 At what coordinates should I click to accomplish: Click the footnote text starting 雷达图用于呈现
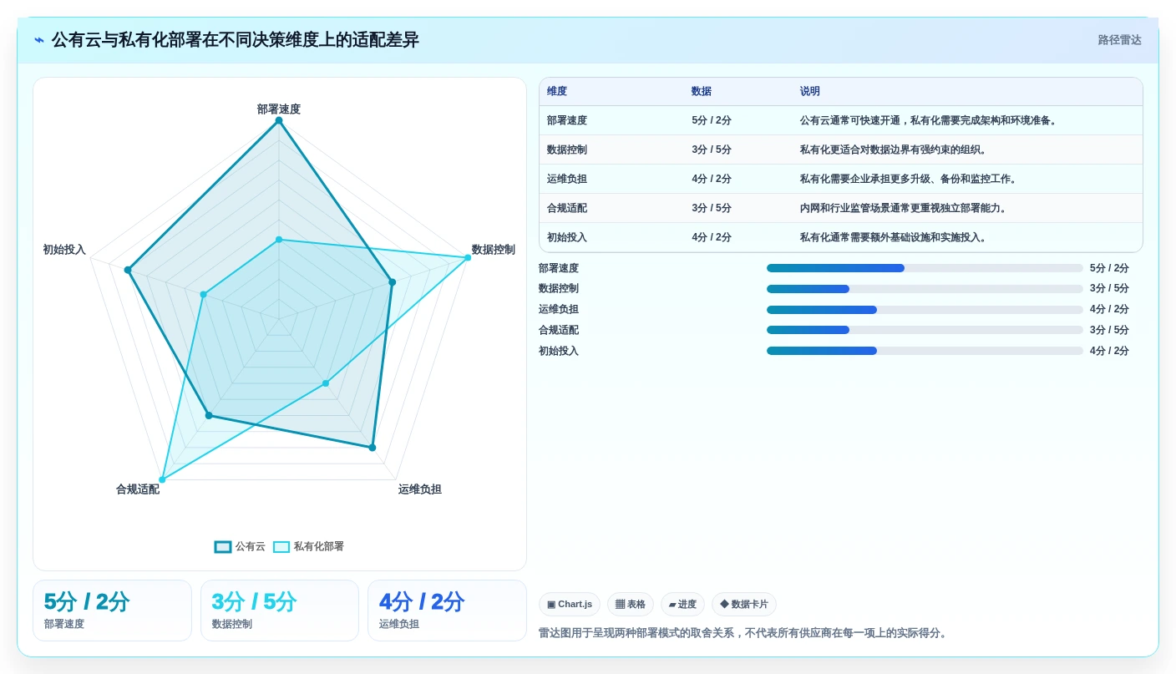(744, 633)
